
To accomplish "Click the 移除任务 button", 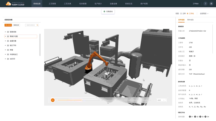I will (16, 25).
